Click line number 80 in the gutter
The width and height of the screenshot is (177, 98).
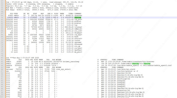pyautogui.click(x=2, y=58)
